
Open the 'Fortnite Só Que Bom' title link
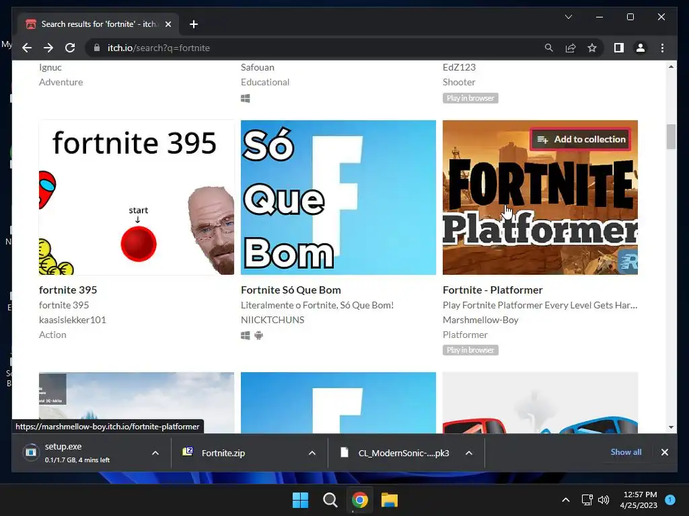tap(291, 290)
